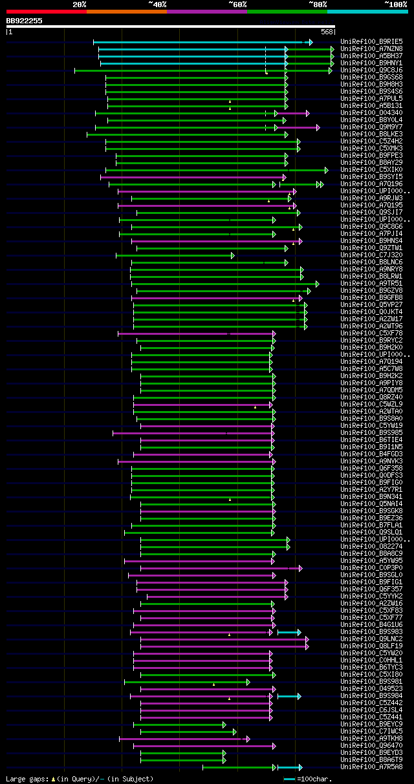Click the orange ~40% identity legend segment
Screen dimensions: 414x784
coord(127,12)
